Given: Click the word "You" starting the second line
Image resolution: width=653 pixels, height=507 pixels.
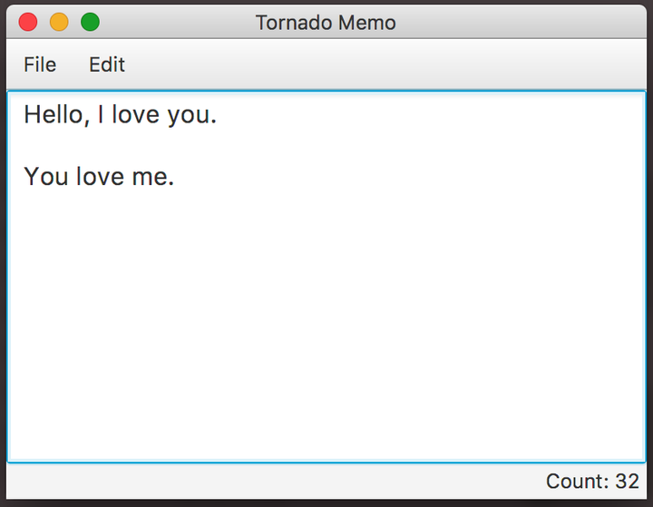Looking at the screenshot, I should point(46,176).
